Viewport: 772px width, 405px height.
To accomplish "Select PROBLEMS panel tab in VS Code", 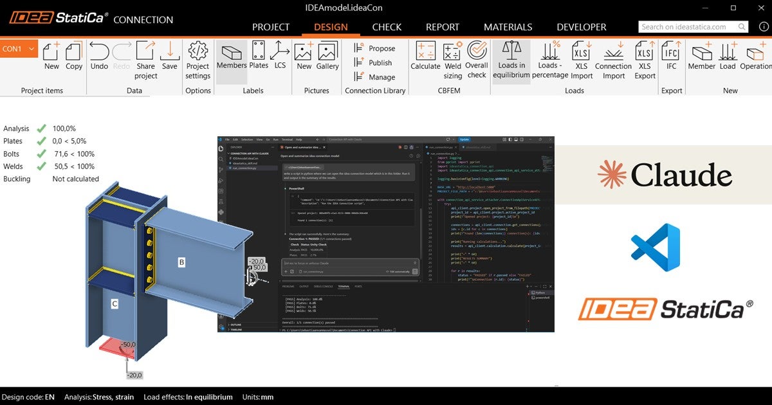I will [288, 286].
